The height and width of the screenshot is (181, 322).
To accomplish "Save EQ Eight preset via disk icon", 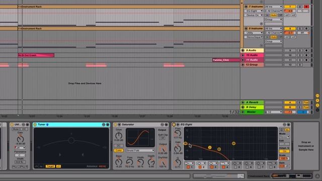I will coord(288,125).
